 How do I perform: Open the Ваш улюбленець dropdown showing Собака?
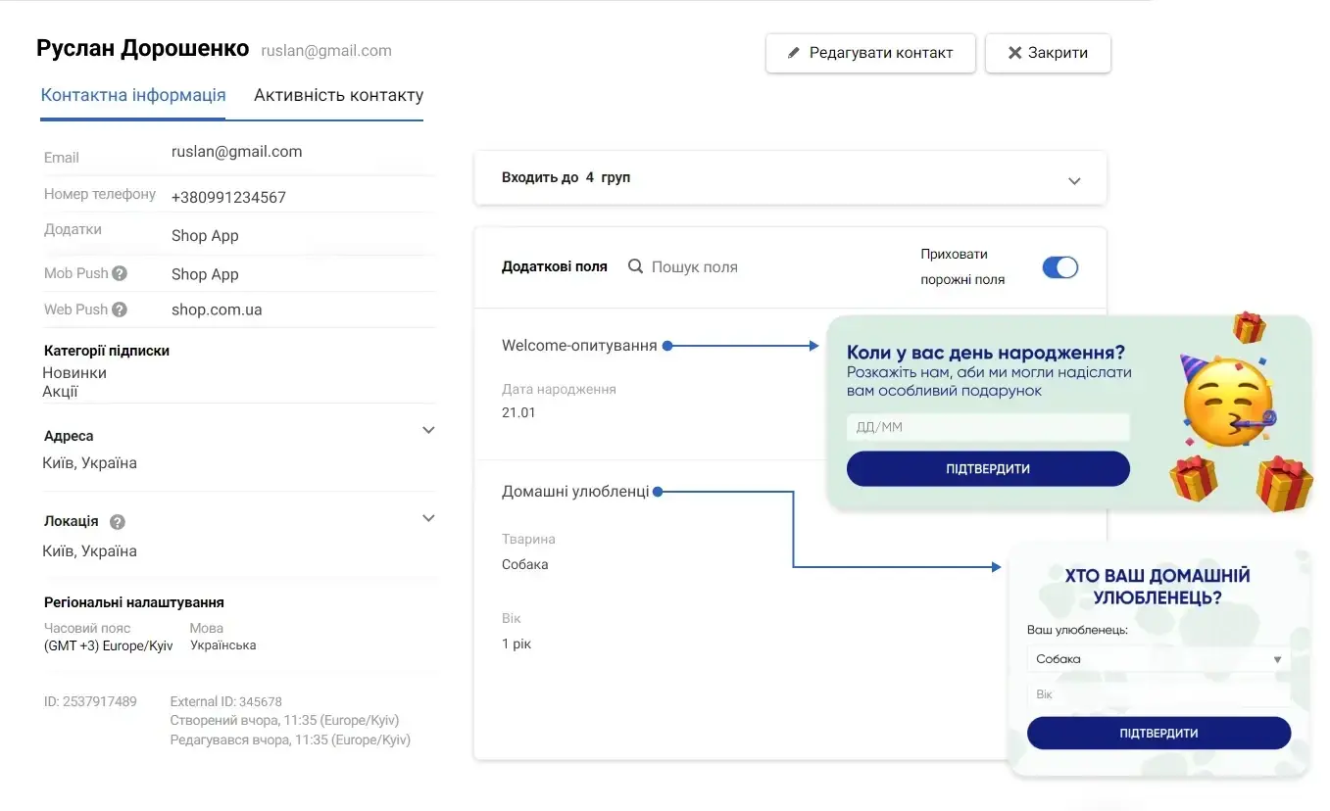click(1158, 659)
